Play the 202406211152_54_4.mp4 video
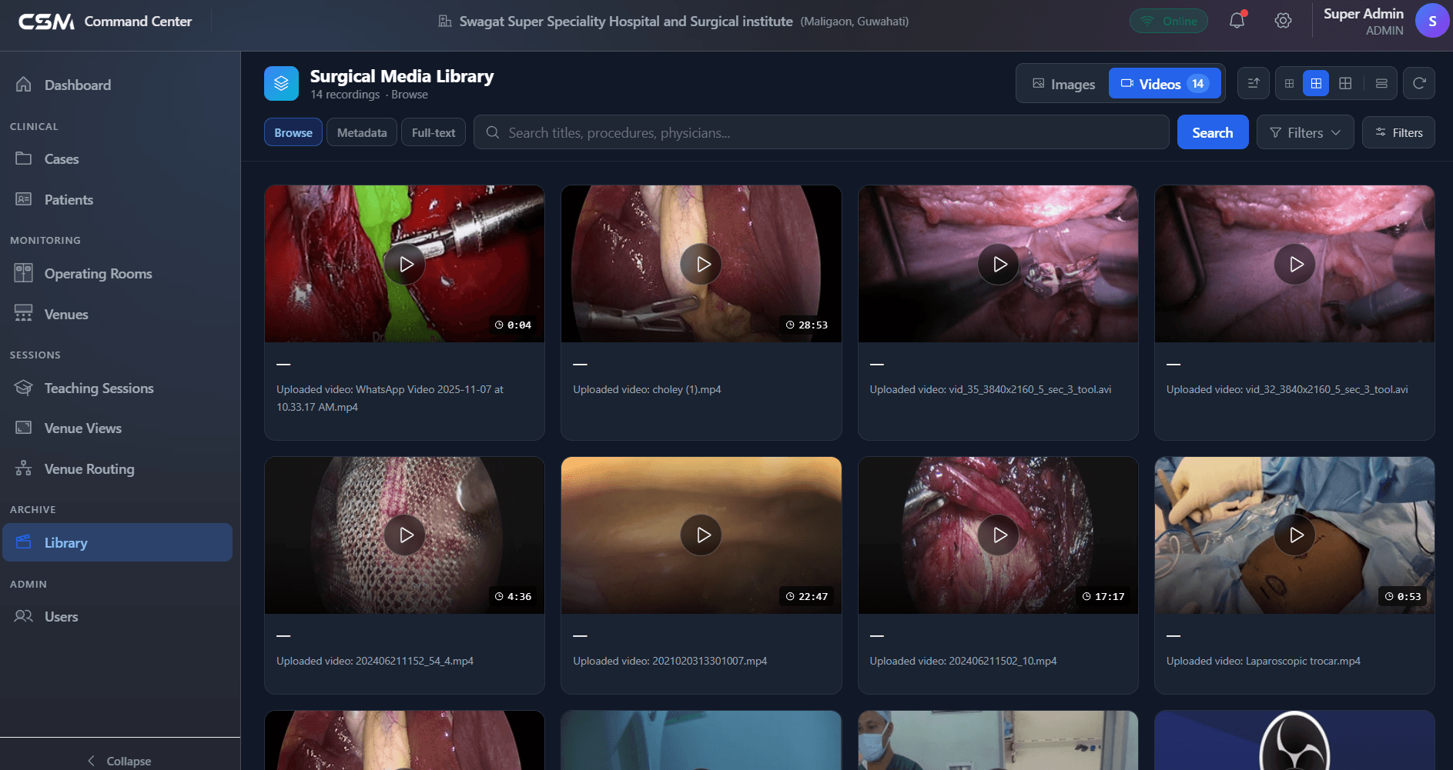Image resolution: width=1453 pixels, height=770 pixels. click(405, 535)
